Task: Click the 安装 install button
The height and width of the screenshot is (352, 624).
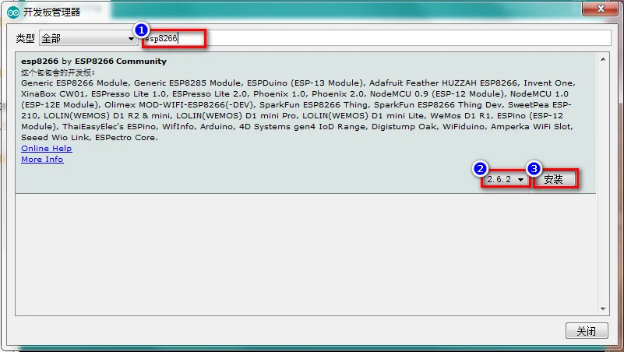Action: (x=555, y=179)
